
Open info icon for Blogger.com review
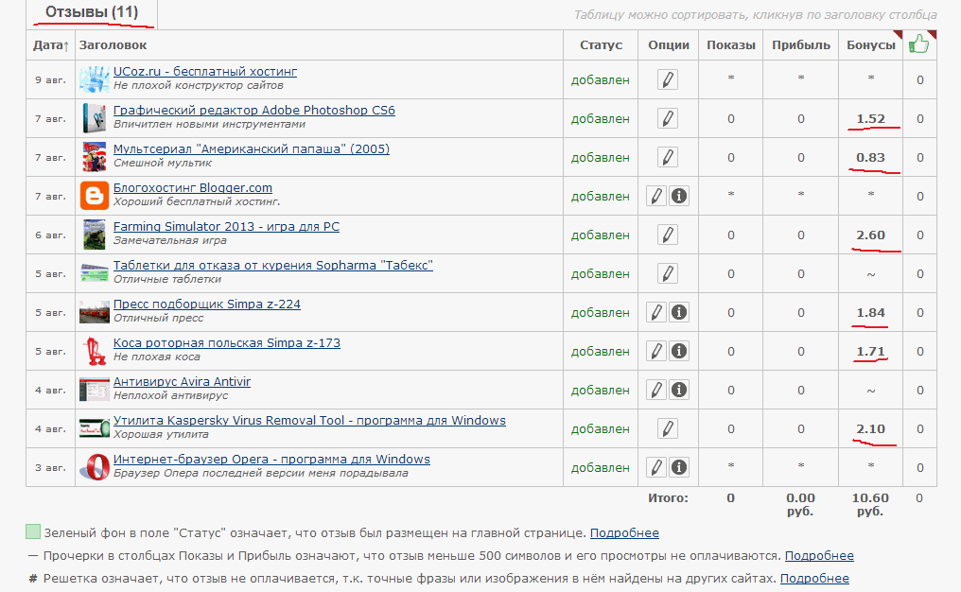[679, 196]
